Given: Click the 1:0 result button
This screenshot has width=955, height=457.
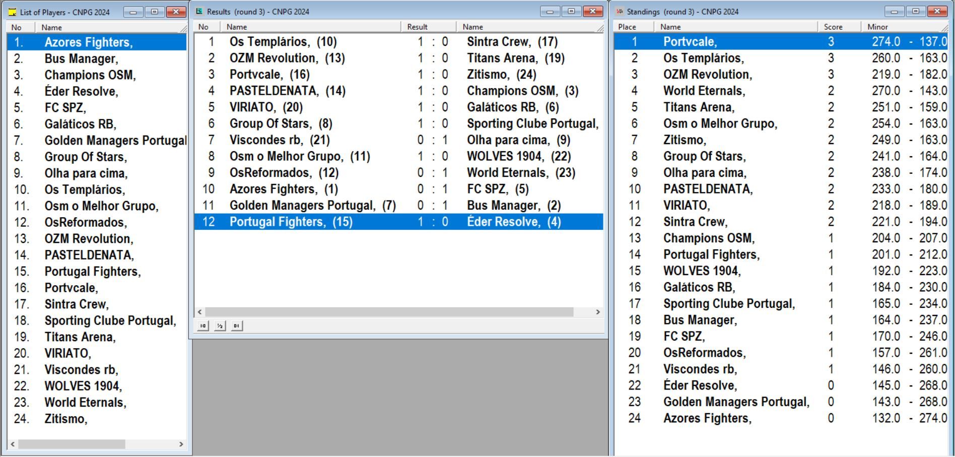Looking at the screenshot, I should pyautogui.click(x=203, y=326).
